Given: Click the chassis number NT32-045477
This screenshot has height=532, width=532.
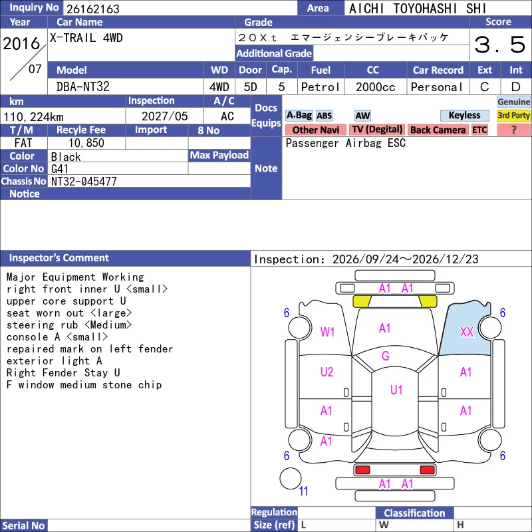Looking at the screenshot, I should tap(84, 182).
